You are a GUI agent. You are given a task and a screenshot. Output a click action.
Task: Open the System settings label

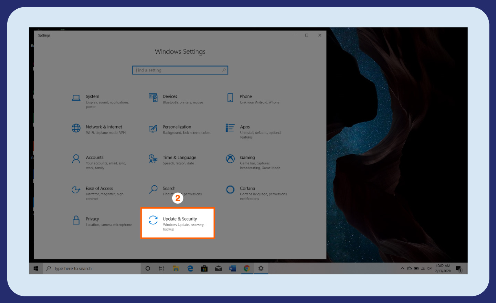point(92,97)
